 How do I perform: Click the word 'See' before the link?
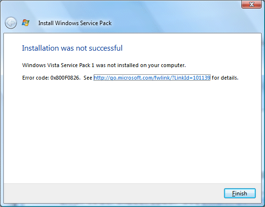[88, 78]
